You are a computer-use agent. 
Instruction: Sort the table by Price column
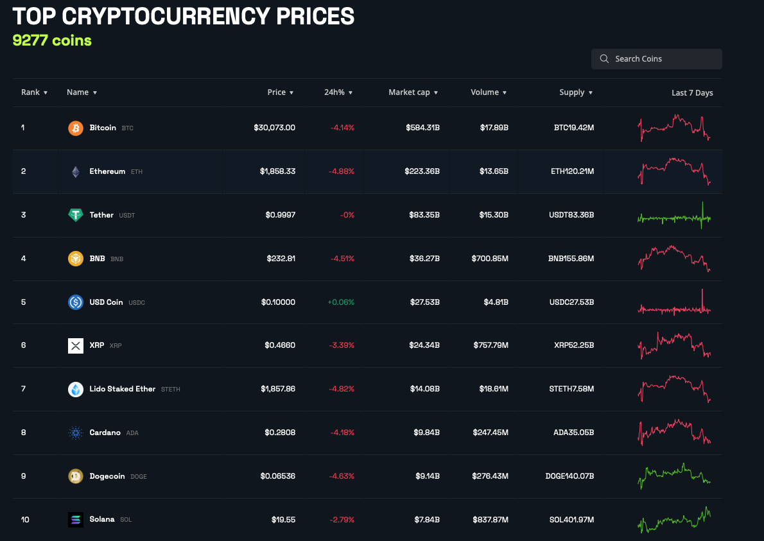pos(280,92)
